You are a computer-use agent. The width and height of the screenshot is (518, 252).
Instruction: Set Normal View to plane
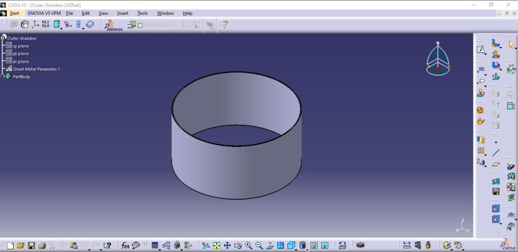pos(270,245)
